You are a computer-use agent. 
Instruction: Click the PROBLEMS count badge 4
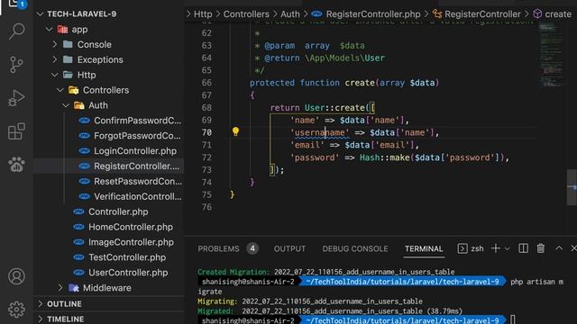point(252,248)
